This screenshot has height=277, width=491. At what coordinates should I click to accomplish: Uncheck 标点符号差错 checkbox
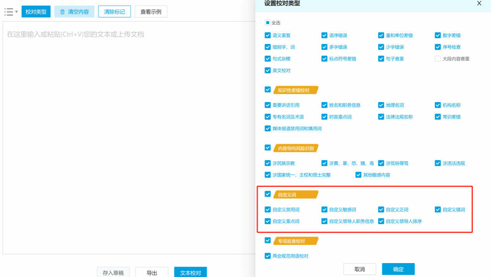point(324,59)
